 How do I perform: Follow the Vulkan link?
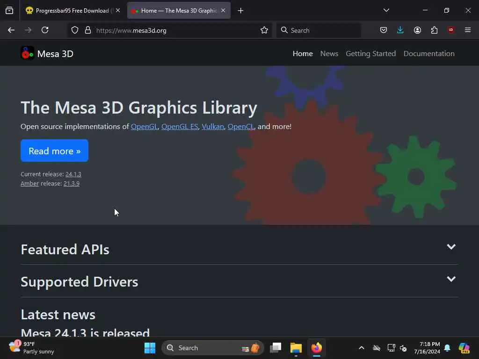point(213,126)
